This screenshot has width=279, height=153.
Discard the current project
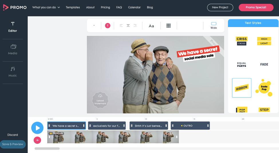click(13, 135)
